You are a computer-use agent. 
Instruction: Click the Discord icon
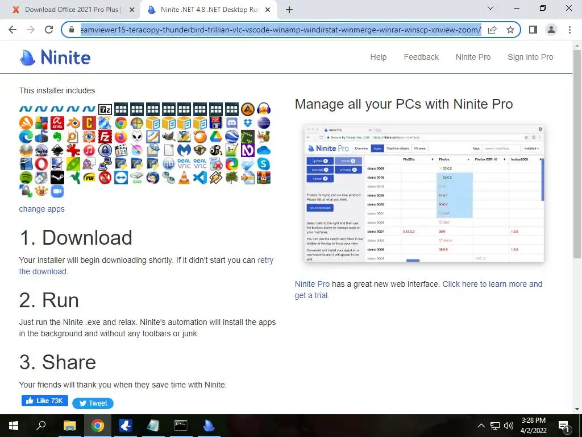[232, 123]
